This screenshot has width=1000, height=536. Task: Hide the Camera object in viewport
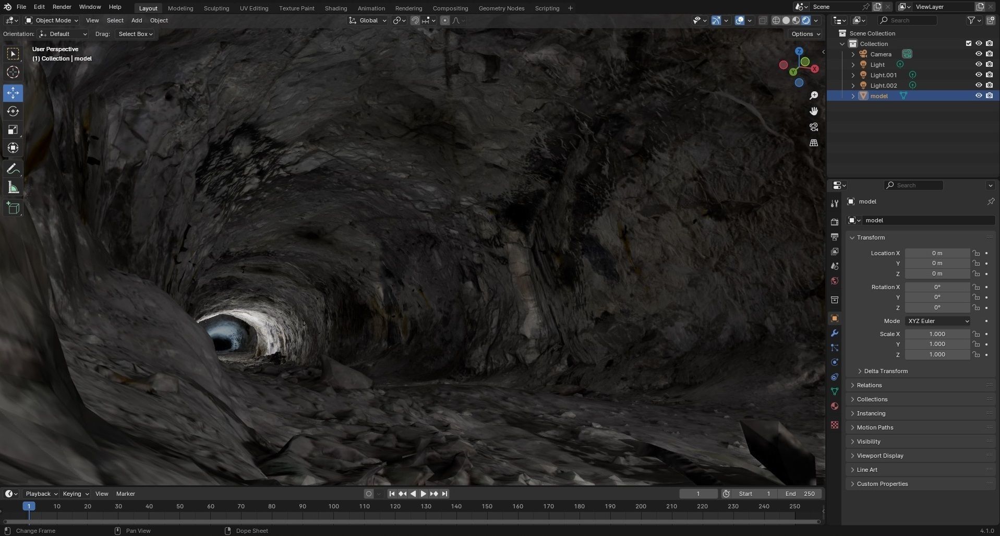[x=979, y=54]
